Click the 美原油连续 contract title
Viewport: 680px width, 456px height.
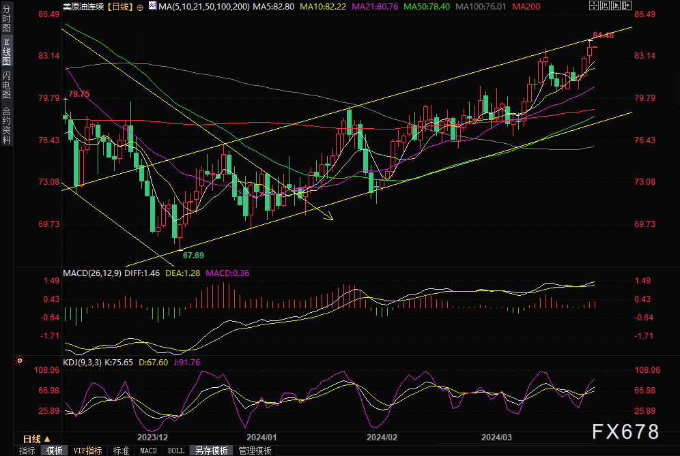pyautogui.click(x=83, y=7)
